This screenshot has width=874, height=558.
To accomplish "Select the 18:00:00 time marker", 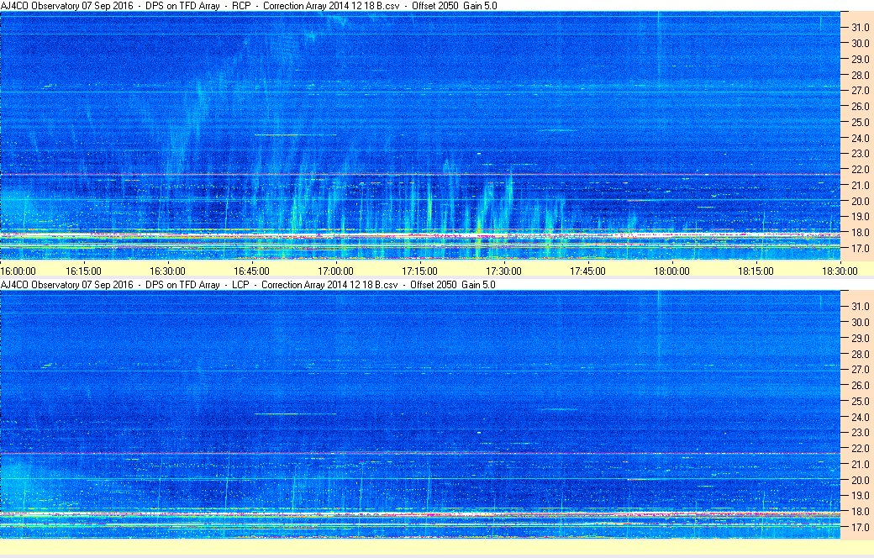I will click(672, 271).
